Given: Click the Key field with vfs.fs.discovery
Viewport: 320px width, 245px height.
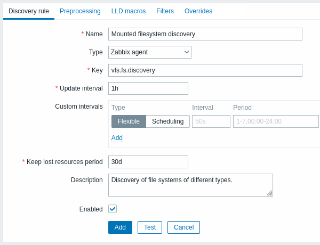Looking at the screenshot, I should [x=205, y=70].
